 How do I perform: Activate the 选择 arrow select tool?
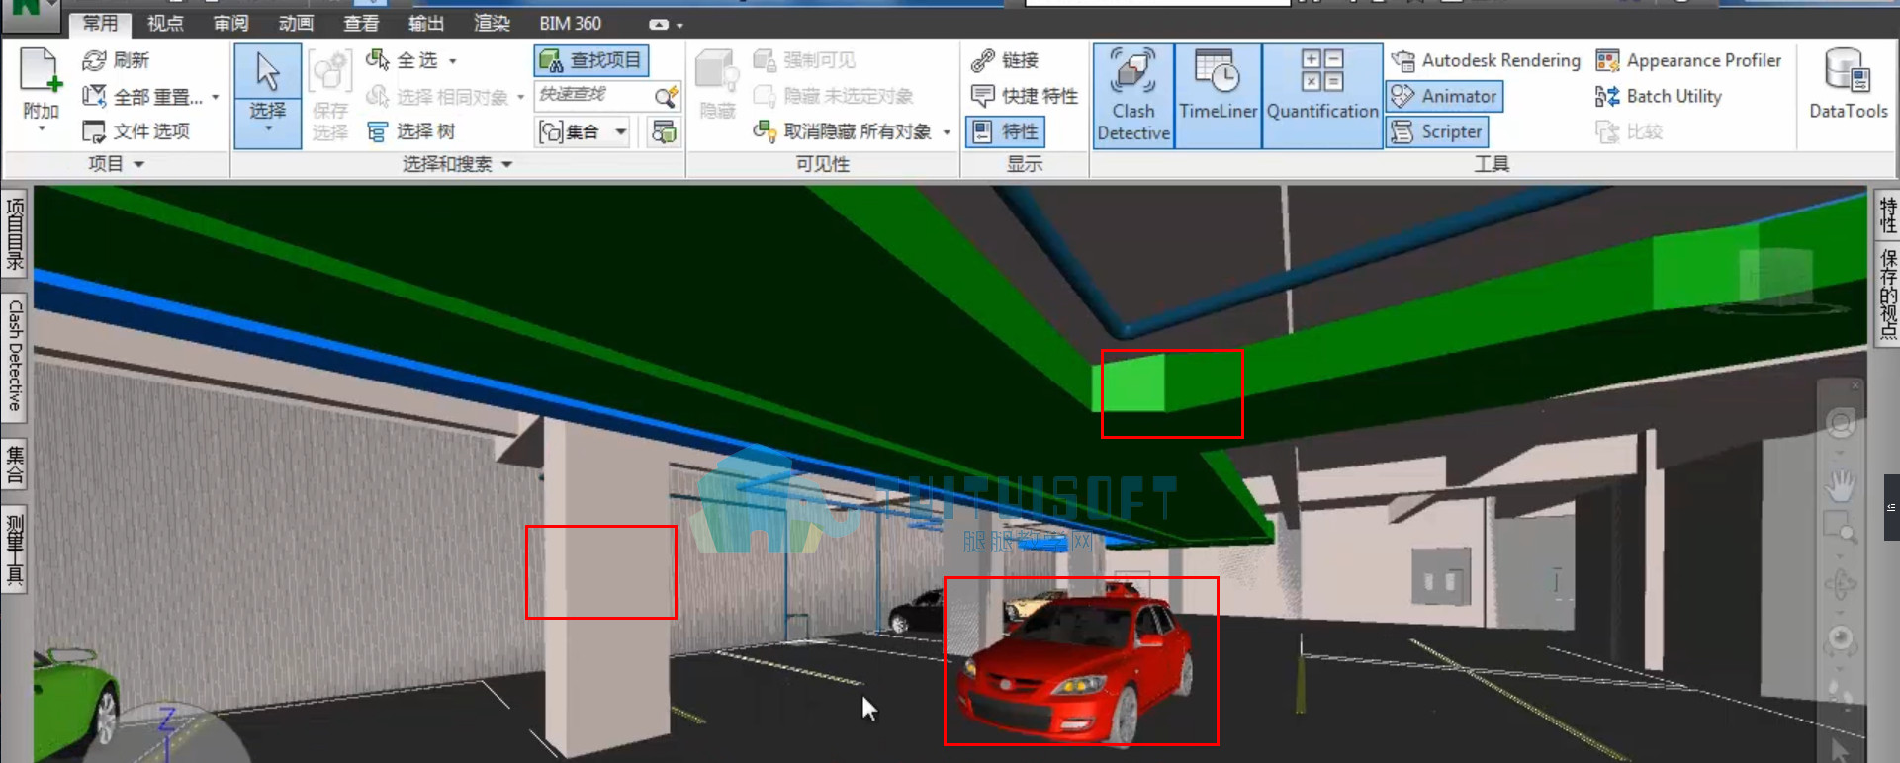coord(268,95)
